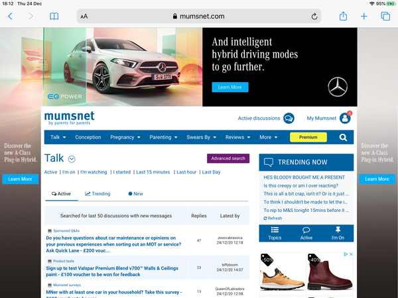Filter by Last hour
Screen dimensions: 398x298
click(186, 172)
